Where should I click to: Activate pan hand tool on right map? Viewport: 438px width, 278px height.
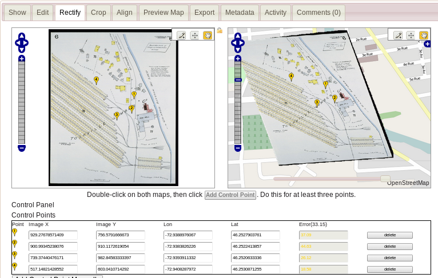(424, 35)
